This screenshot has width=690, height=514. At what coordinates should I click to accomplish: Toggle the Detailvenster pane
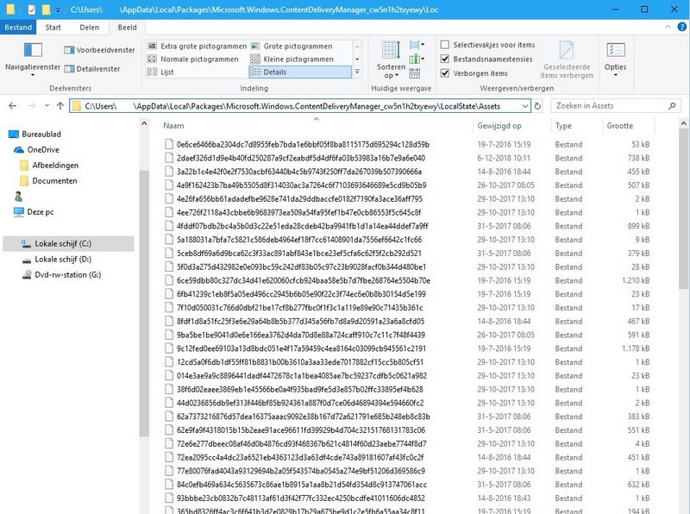[92, 69]
